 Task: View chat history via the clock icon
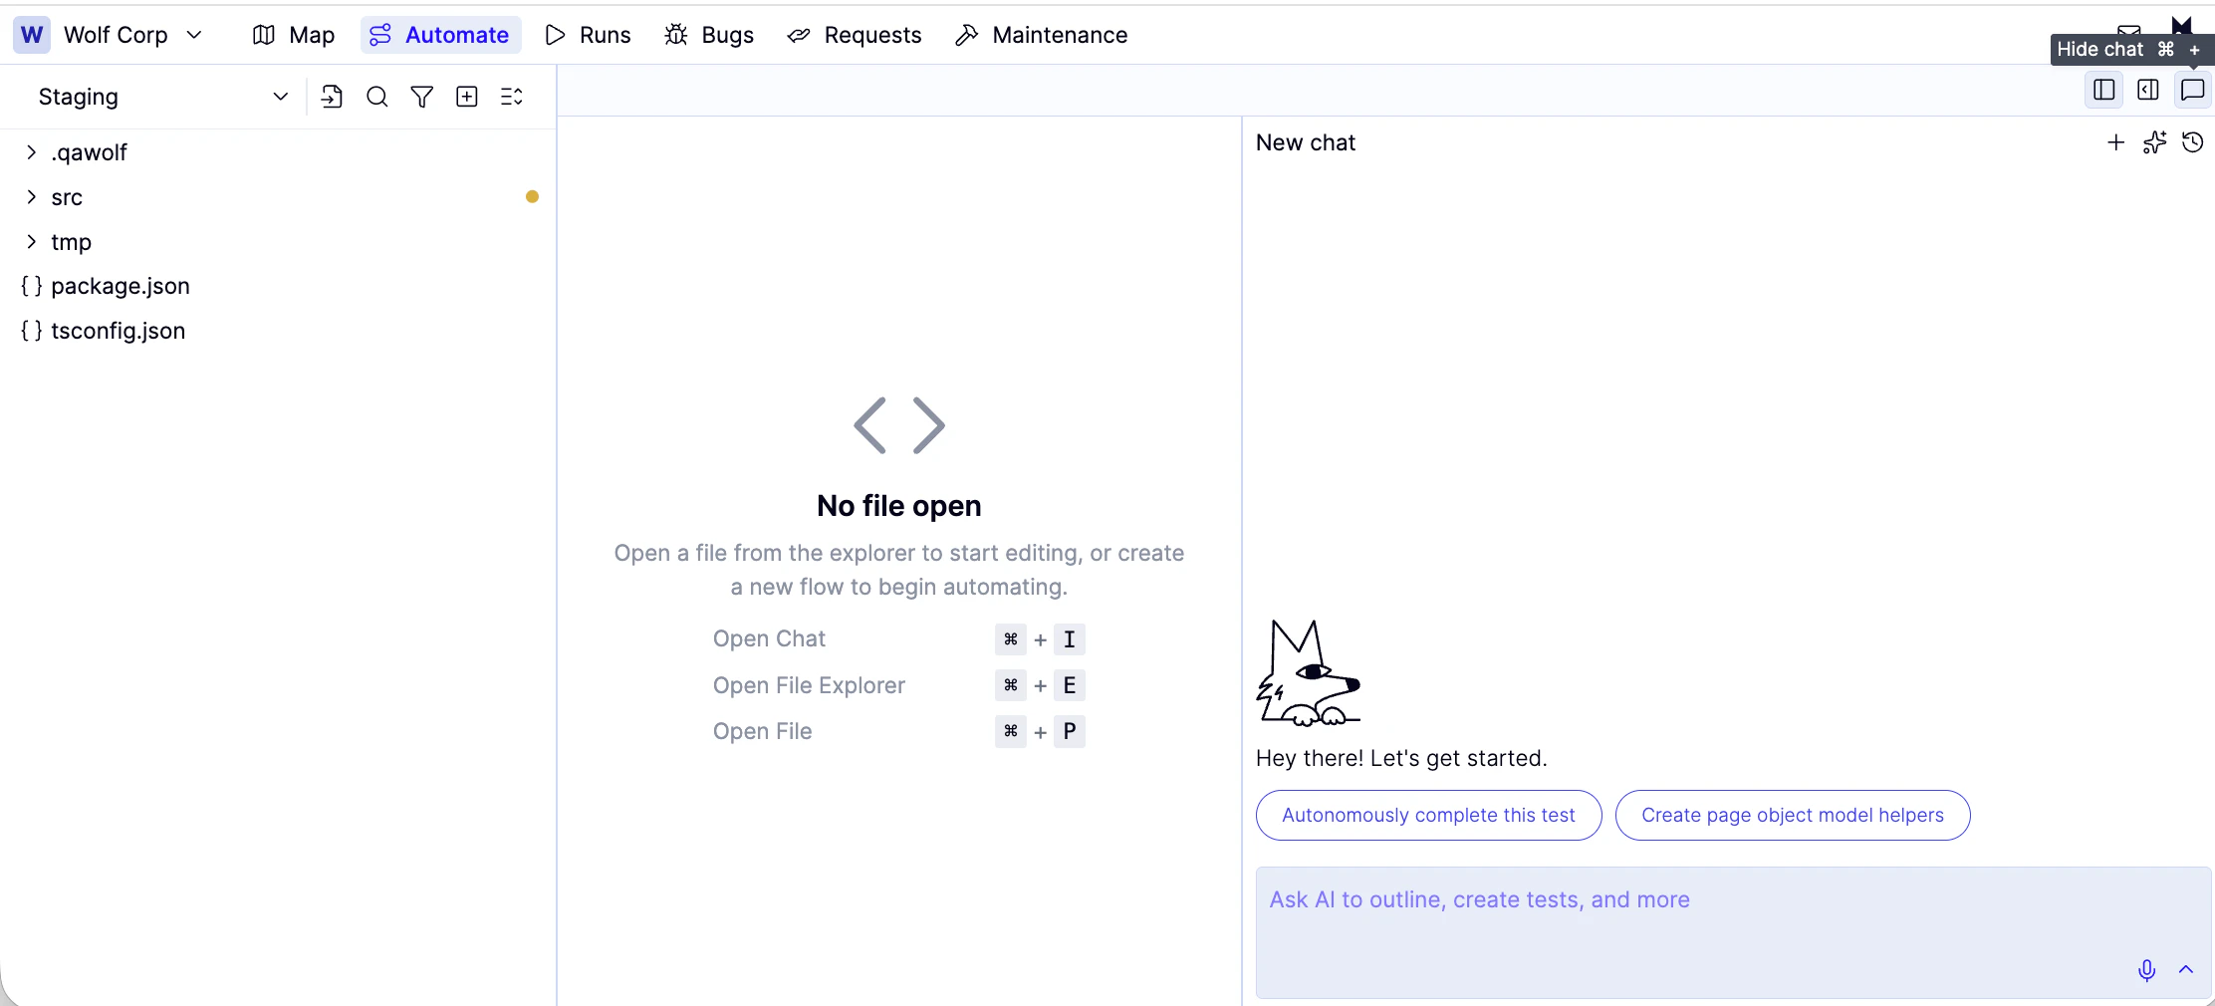coord(2193,142)
